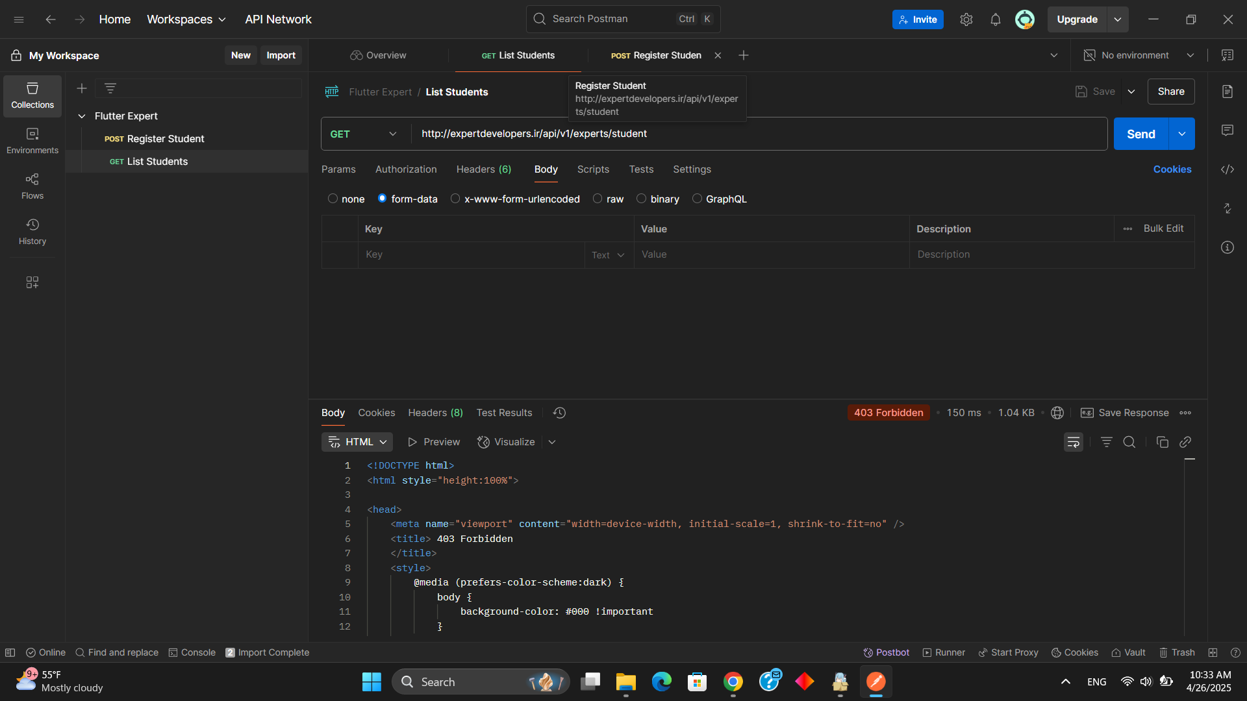The height and width of the screenshot is (701, 1247).
Task: Open the notifications bell icon
Action: 996,19
